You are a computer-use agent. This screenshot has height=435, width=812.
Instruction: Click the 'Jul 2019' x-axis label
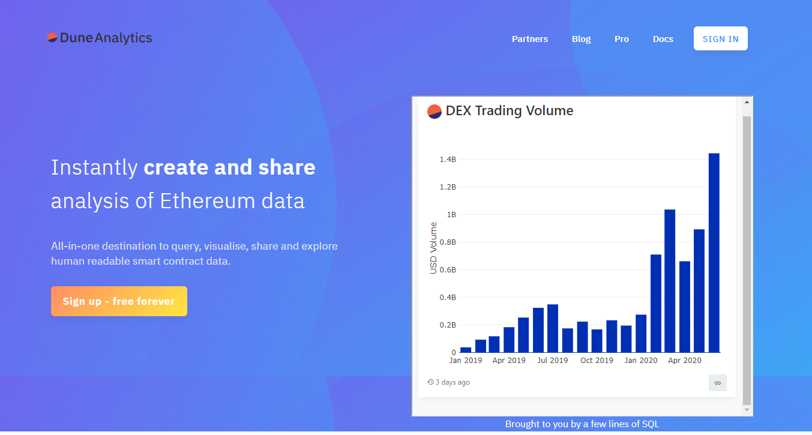[553, 361]
